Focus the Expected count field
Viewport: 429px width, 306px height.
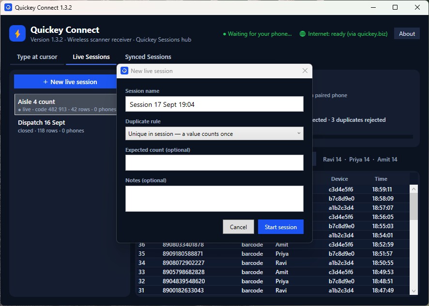pos(214,162)
